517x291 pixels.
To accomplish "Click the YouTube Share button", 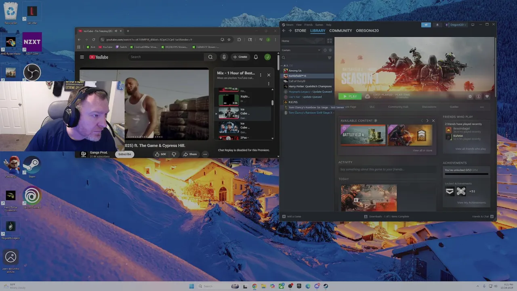I will (x=190, y=154).
